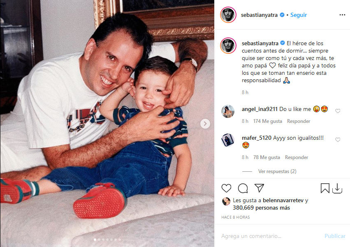The image size is (350, 247).
Task: Save post with the bookmark icon
Action: click(325, 188)
